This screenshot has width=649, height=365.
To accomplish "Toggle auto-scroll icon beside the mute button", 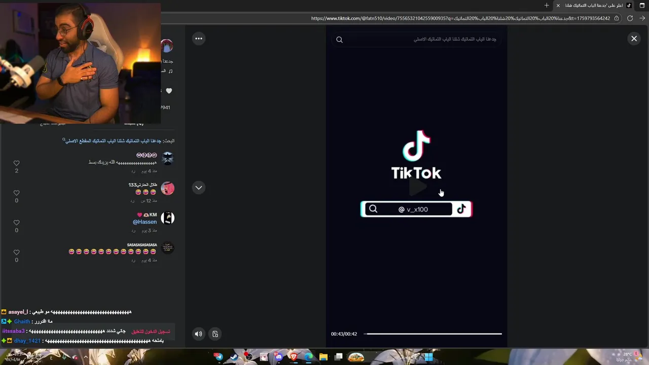I will coord(215,334).
